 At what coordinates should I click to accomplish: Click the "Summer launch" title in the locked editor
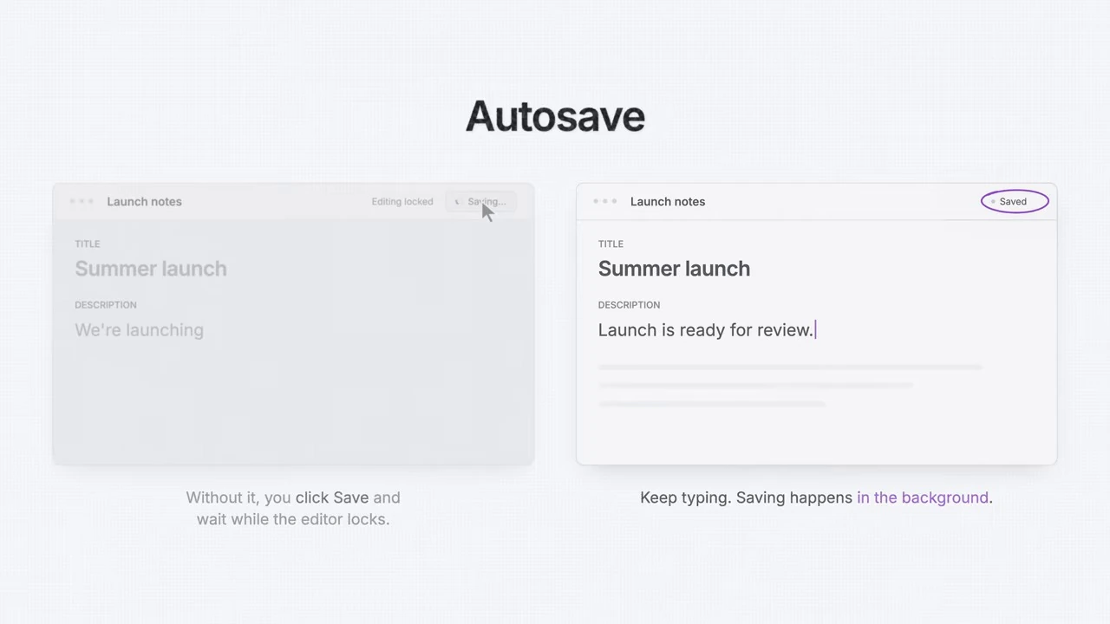151,269
